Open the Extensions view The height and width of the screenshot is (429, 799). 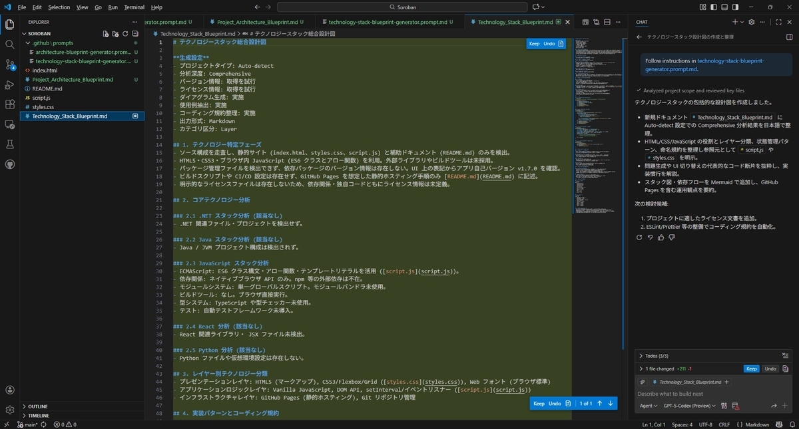[x=9, y=104]
